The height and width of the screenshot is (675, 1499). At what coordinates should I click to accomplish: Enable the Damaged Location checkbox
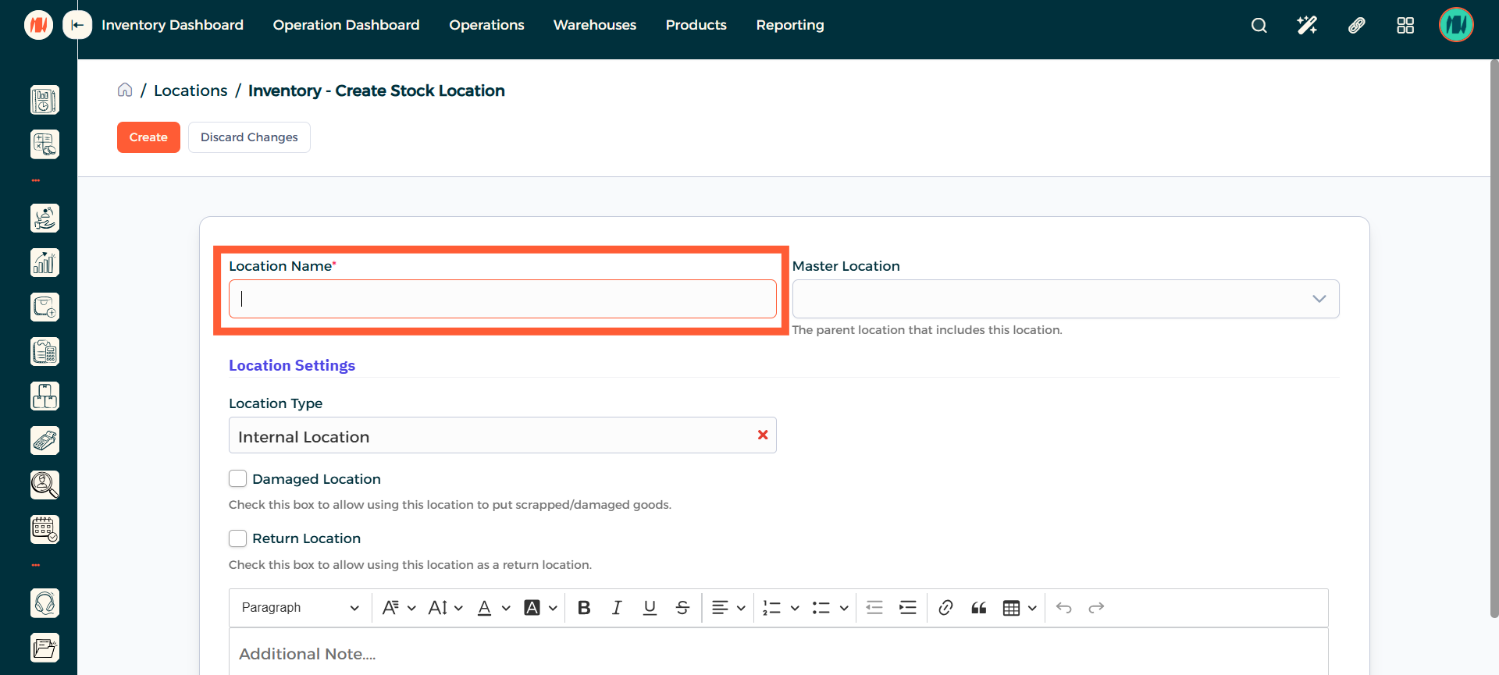(x=238, y=478)
